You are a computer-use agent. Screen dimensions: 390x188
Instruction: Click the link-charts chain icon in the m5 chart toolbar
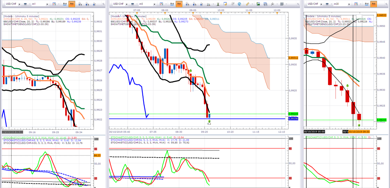(x=133, y=4)
